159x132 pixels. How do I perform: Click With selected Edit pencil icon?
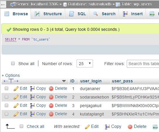pos(87,127)
